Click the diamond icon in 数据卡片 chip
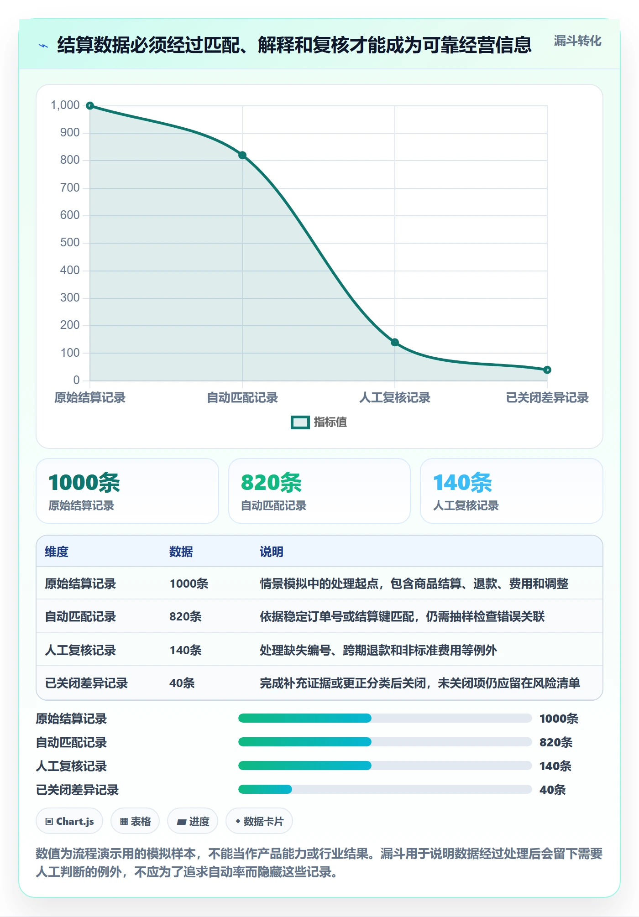Screen dimensions: 639x917 coord(238,821)
